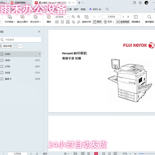155x155 pixels.
Task: Click the 添加书签 add bookmark button
Action: pos(6,46)
